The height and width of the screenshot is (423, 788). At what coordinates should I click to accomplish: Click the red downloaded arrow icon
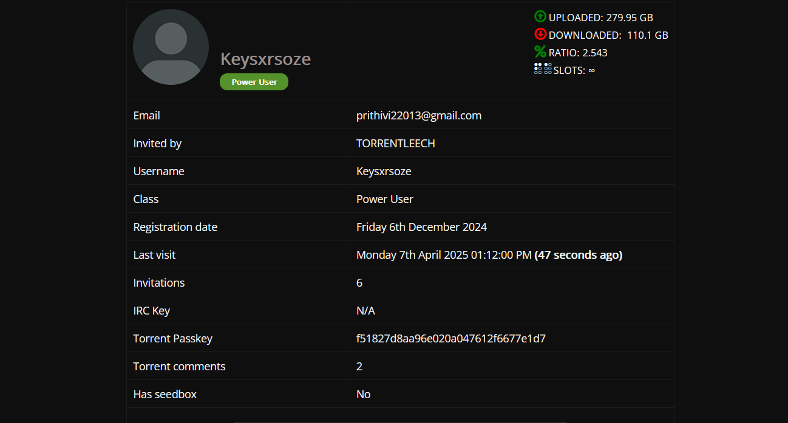pyautogui.click(x=540, y=35)
